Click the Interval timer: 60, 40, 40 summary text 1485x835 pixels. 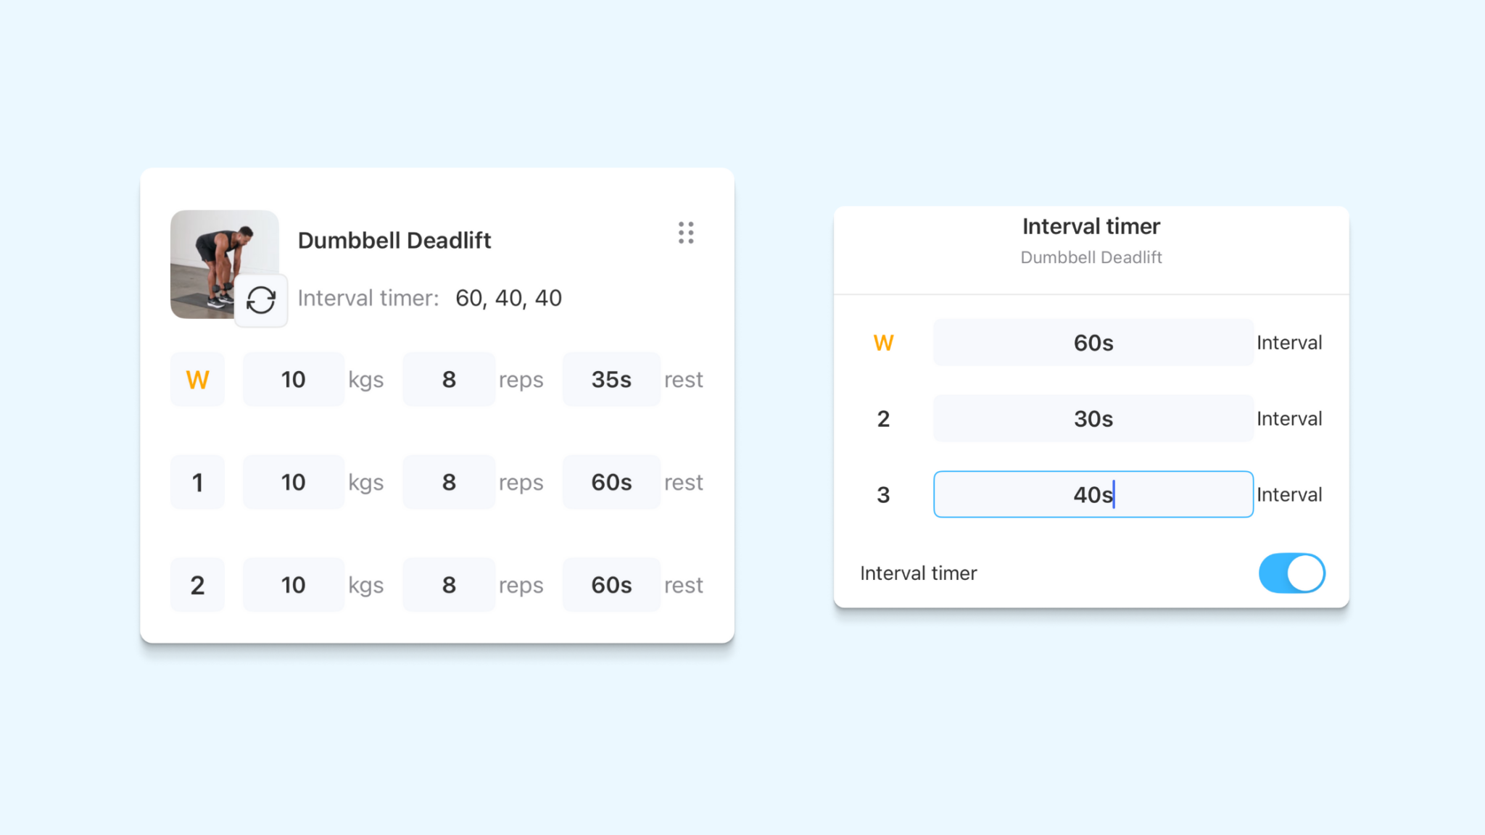click(429, 298)
